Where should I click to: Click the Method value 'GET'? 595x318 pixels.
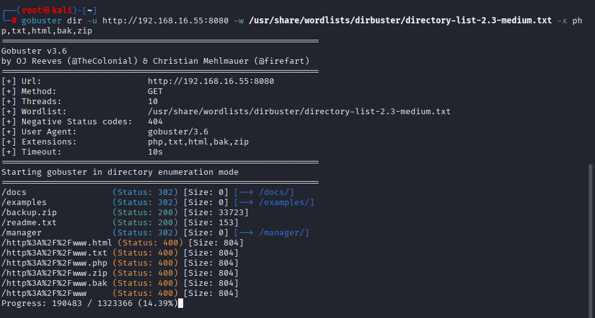(155, 91)
